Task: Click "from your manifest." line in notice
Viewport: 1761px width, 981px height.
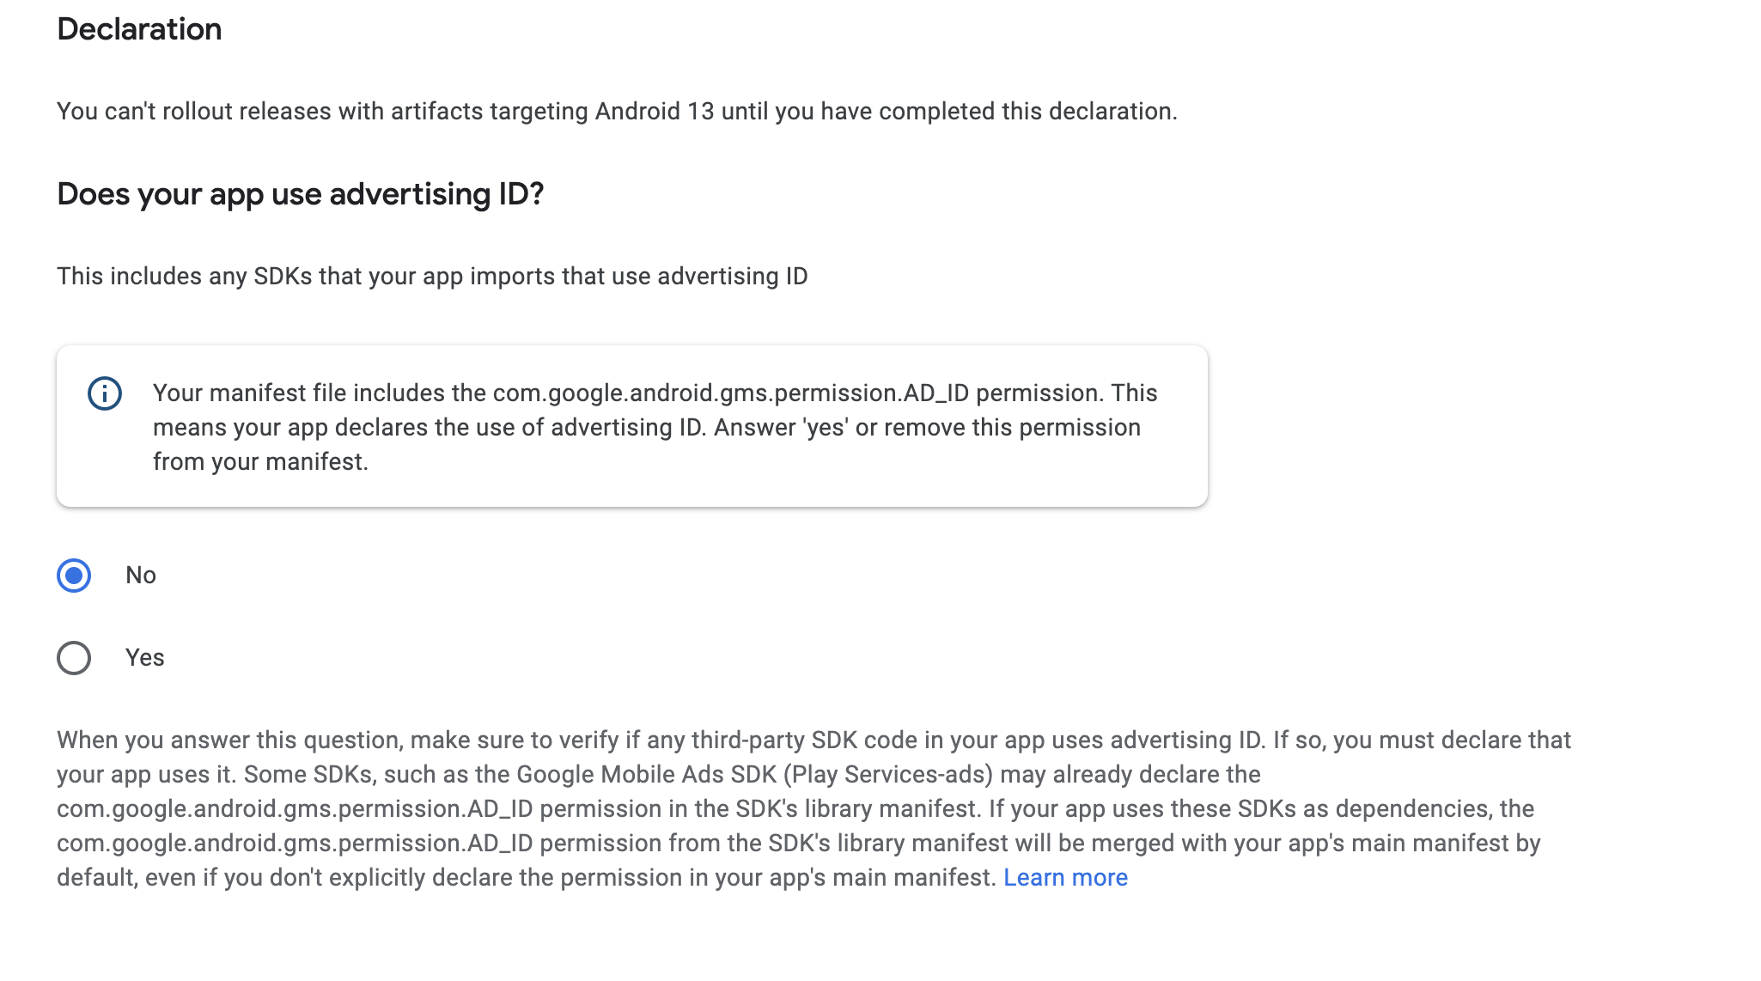Action: coord(260,462)
